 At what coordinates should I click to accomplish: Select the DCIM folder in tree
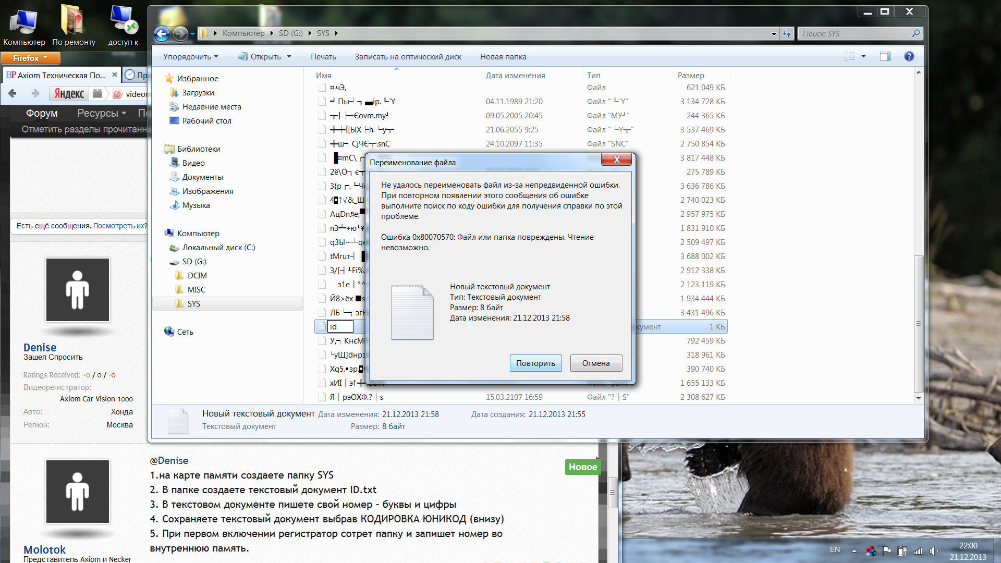(x=197, y=275)
